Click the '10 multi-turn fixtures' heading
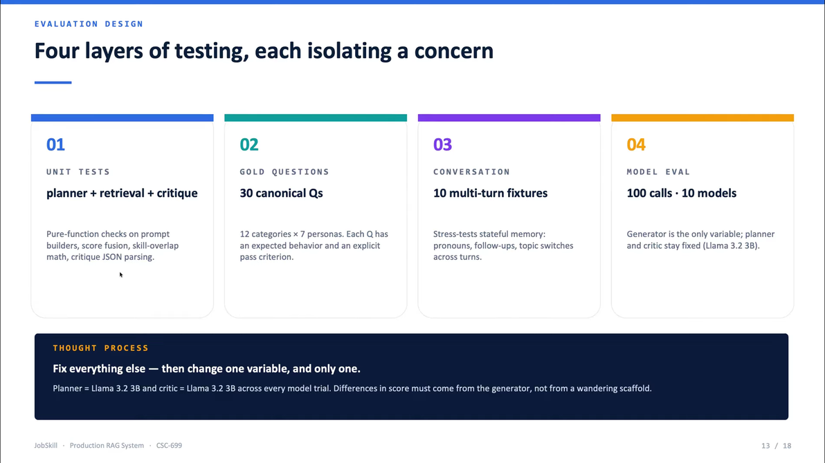 pyautogui.click(x=491, y=193)
